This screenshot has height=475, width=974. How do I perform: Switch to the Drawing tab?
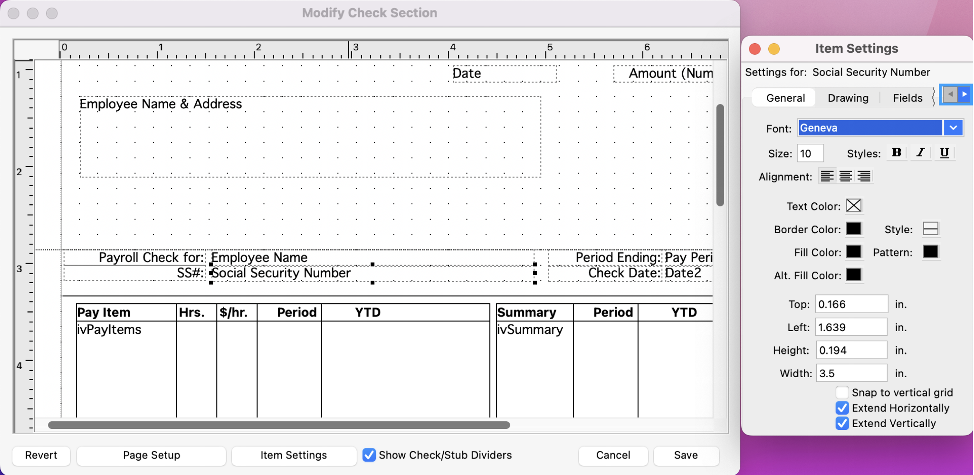point(848,98)
